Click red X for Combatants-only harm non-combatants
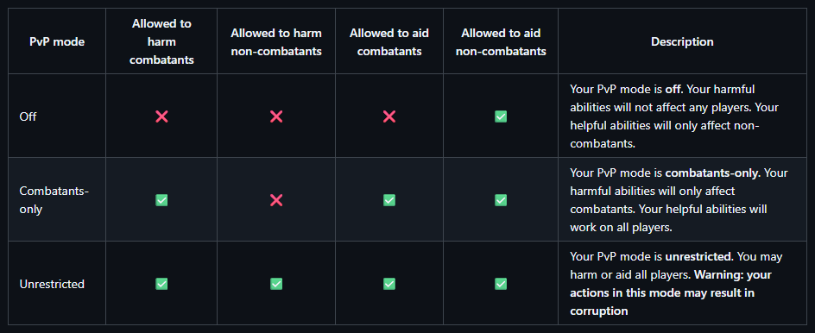Image resolution: width=815 pixels, height=333 pixels. click(276, 200)
